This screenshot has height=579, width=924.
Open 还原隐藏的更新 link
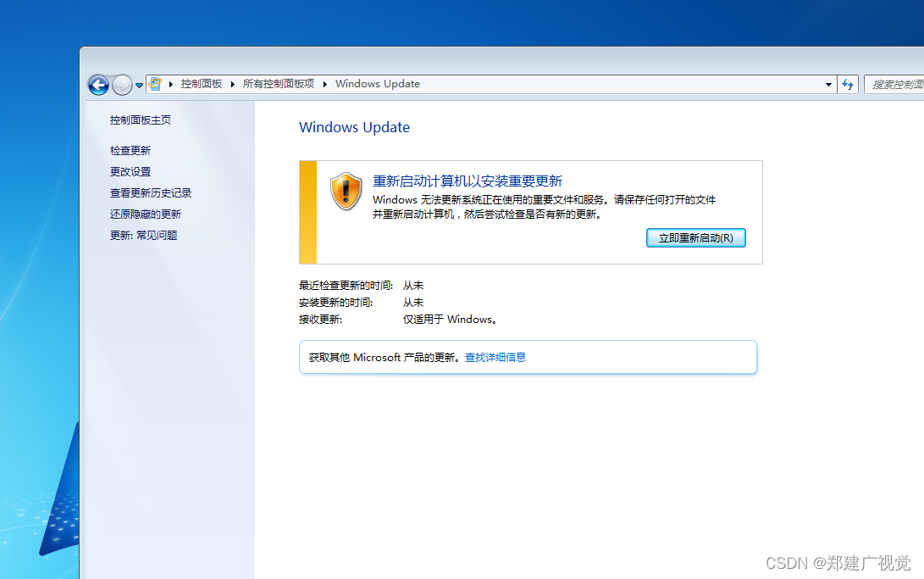146,214
